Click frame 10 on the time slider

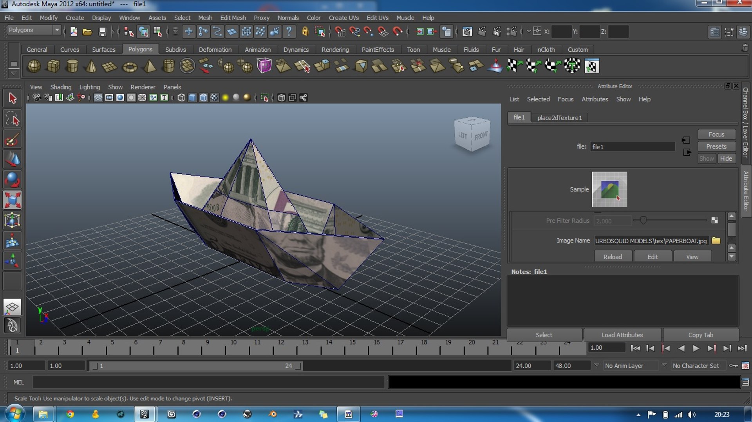tap(233, 346)
